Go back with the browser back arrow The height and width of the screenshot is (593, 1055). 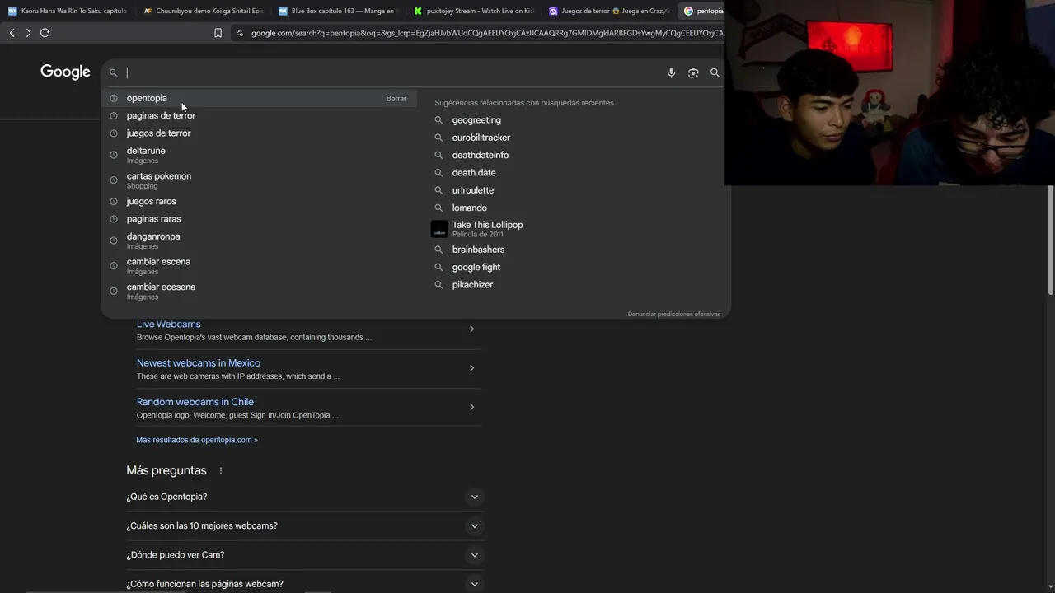tap(12, 33)
